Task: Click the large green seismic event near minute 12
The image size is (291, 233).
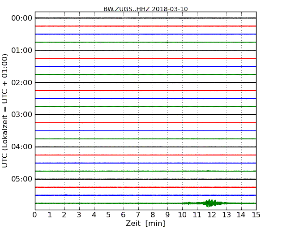Action: tap(210, 203)
